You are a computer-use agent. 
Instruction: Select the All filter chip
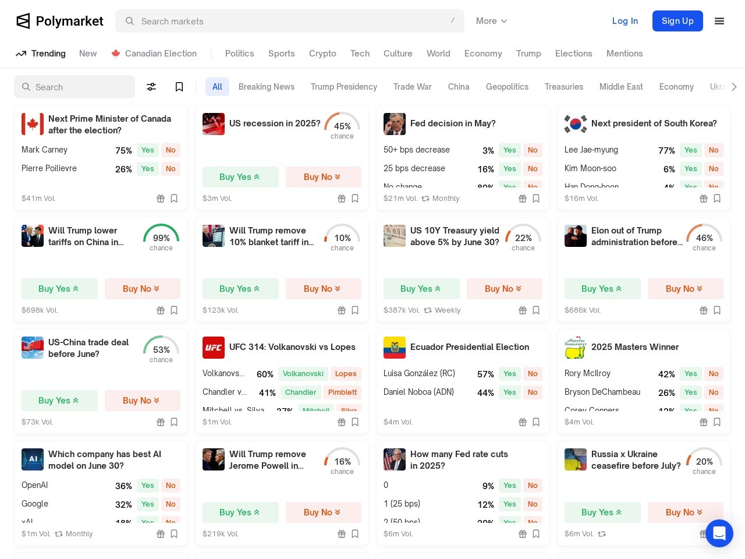217,87
